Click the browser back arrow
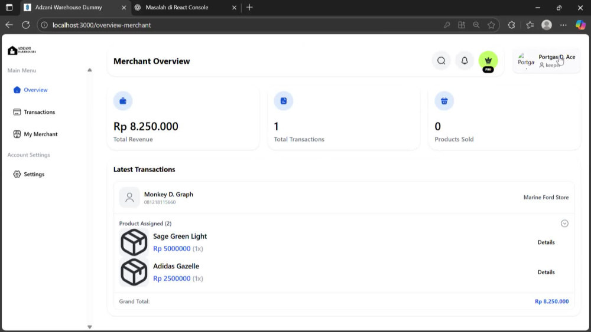The height and width of the screenshot is (332, 591). click(x=9, y=25)
